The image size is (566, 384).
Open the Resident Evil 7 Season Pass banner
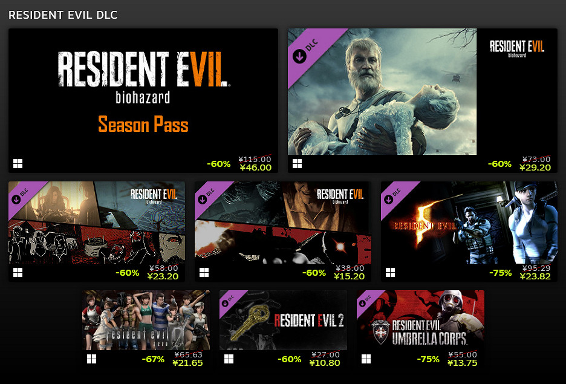click(143, 92)
